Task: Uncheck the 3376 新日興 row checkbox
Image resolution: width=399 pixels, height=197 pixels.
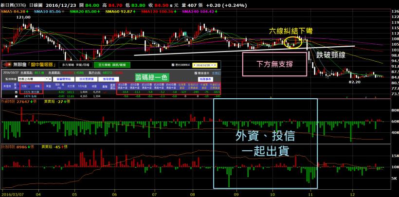Action: [16, 92]
